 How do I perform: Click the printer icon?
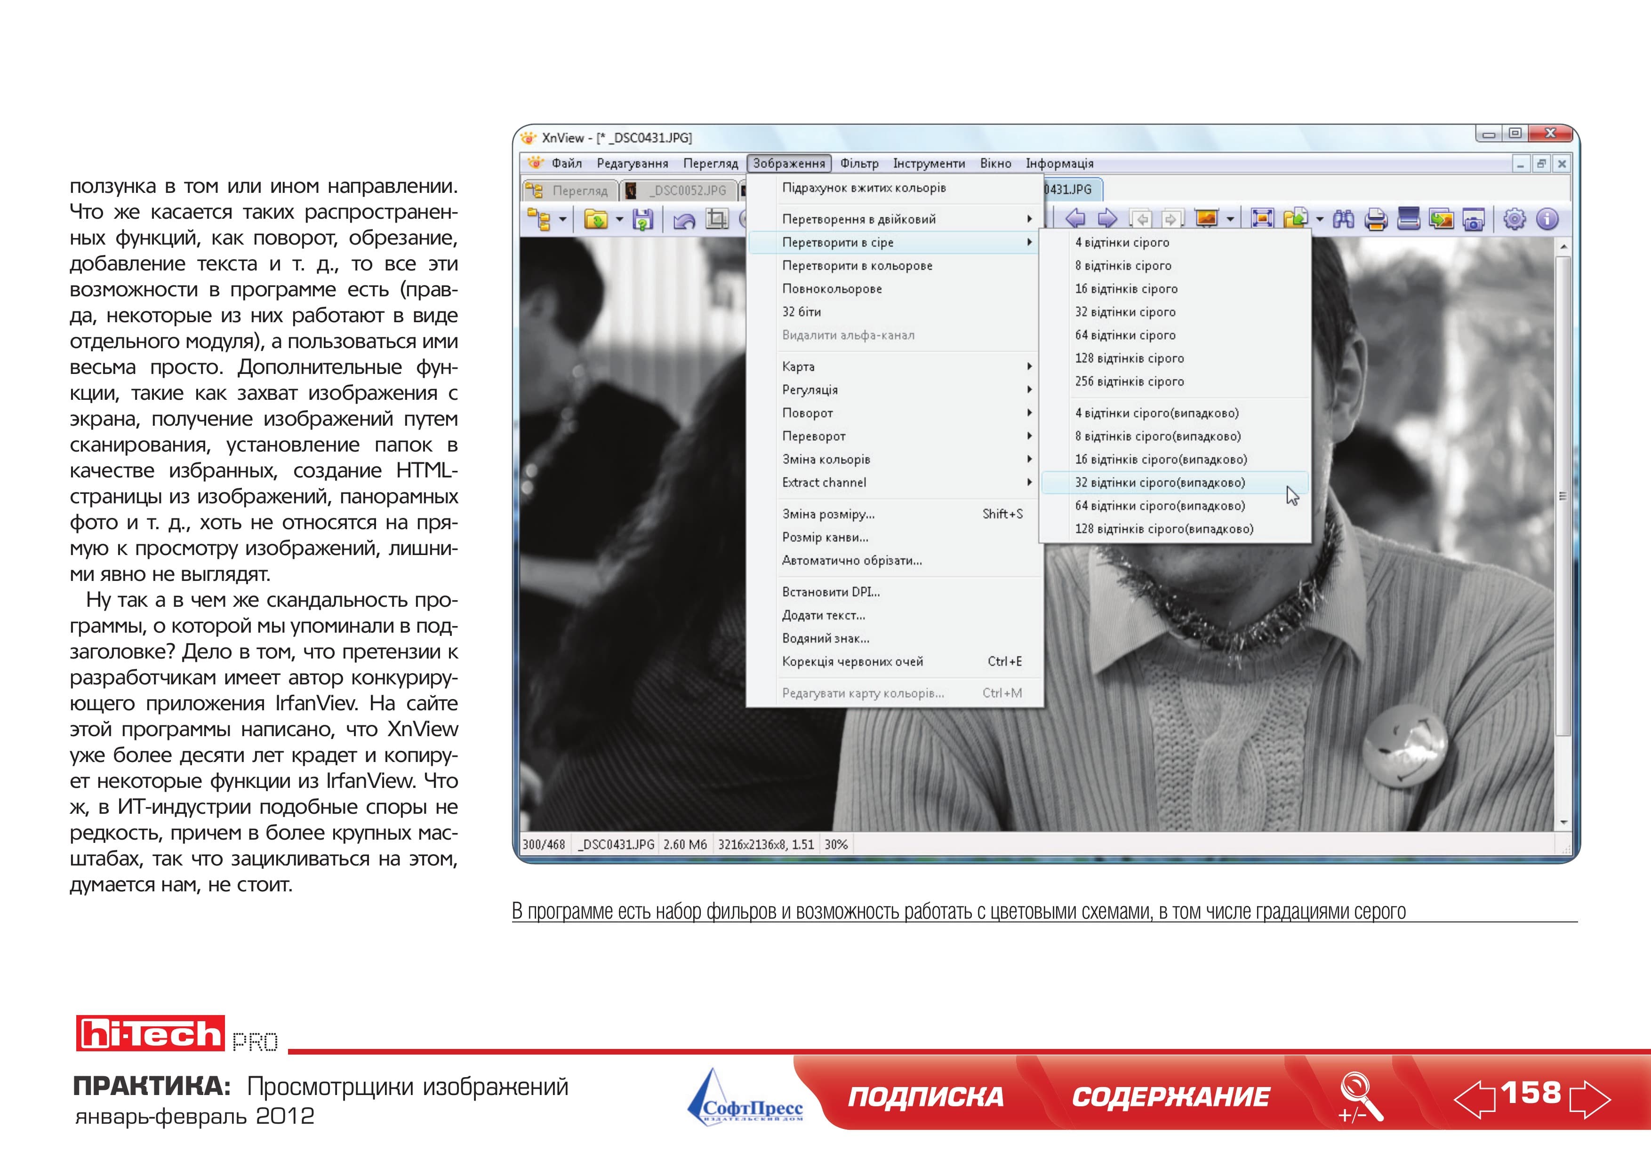pos(1376,218)
